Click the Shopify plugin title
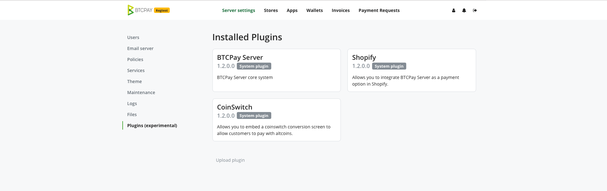The height and width of the screenshot is (191, 607). point(364,58)
